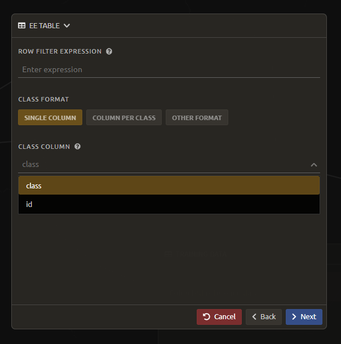Image resolution: width=341 pixels, height=344 pixels.
Task: Select the Single Column class format
Action: pos(50,118)
